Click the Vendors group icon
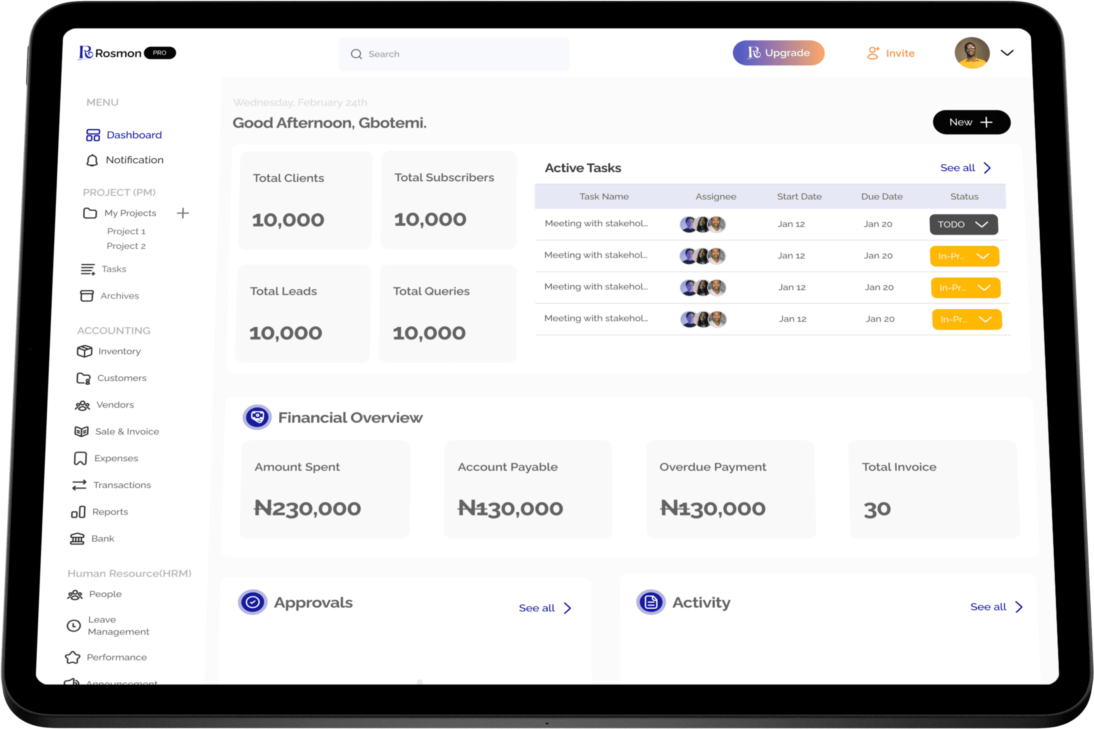Viewport: 1094px width, 729px height. [82, 405]
